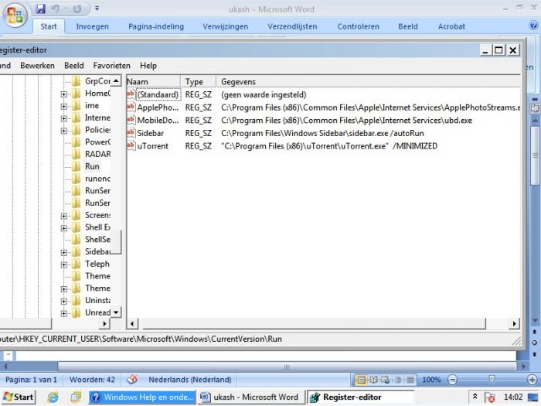Select the Run key in tree
Image resolution: width=541 pixels, height=406 pixels.
point(92,166)
